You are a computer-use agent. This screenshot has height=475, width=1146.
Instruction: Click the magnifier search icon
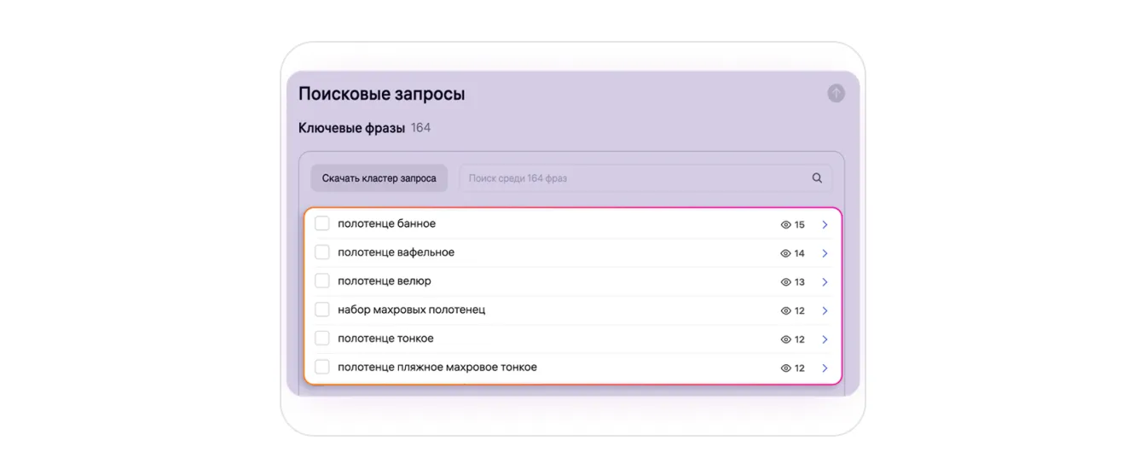817,178
